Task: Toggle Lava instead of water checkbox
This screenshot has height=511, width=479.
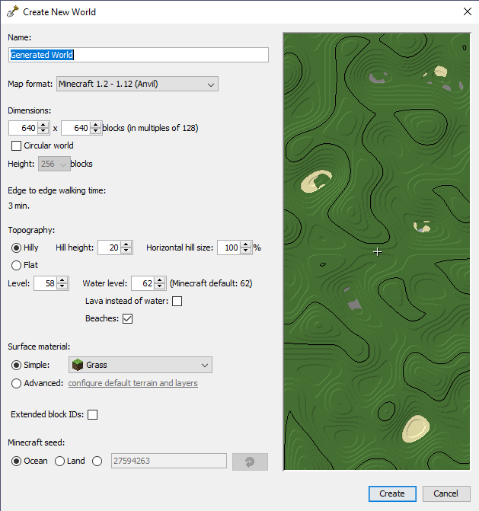Action: [x=177, y=301]
